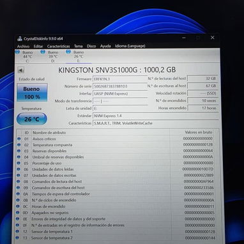Click the power-on hours 17 horas
Image resolution: width=244 pixels, height=244 pixels.
click(202, 108)
